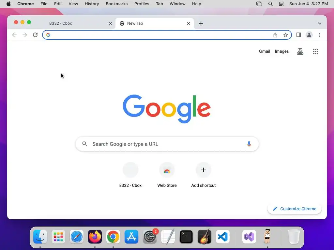
Task: Open Finder from the Dock
Action: coord(40,236)
